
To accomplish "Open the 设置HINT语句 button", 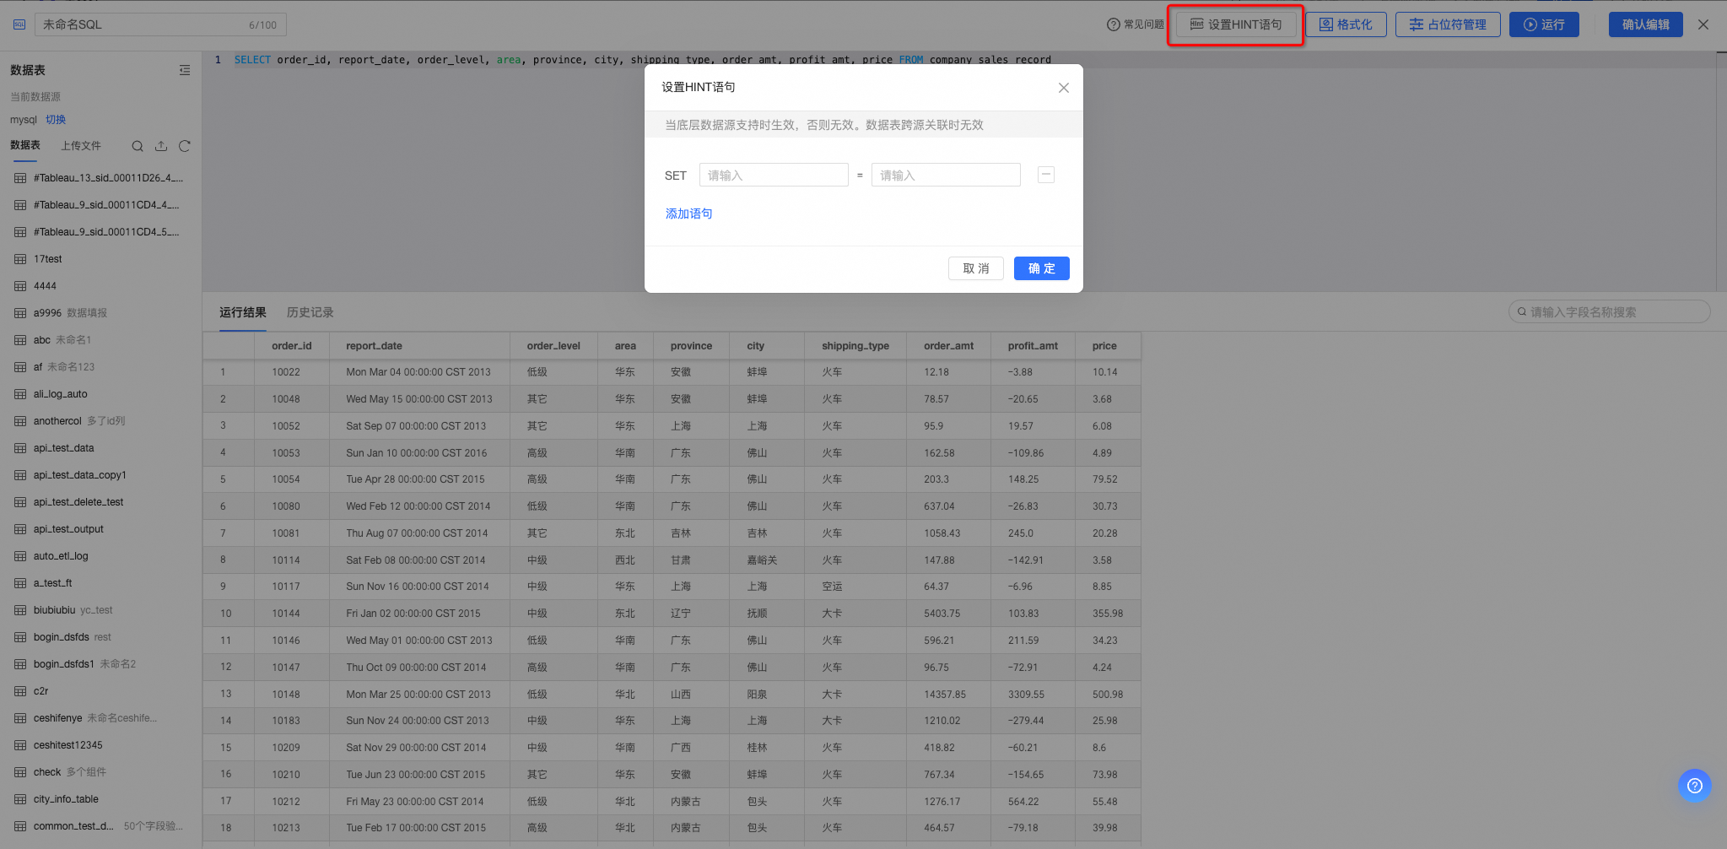I will (1236, 24).
